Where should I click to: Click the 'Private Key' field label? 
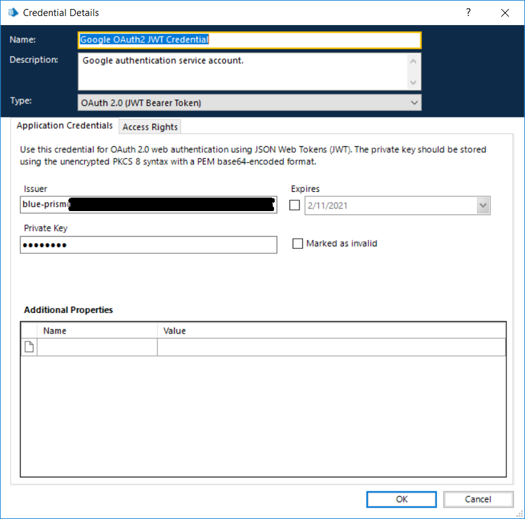(x=46, y=228)
